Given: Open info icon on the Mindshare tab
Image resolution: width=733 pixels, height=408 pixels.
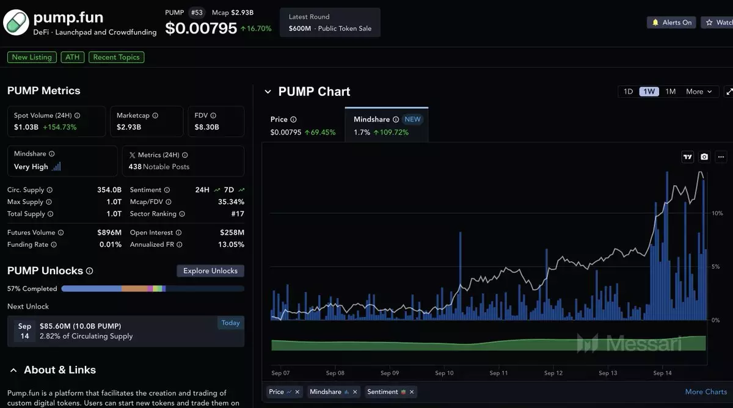Looking at the screenshot, I should 396,120.
